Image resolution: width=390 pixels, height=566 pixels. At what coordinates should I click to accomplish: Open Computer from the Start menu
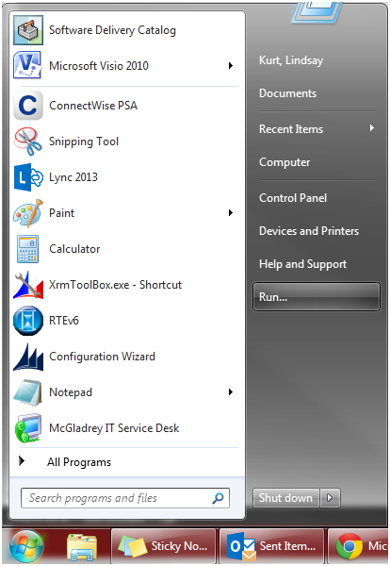[x=284, y=162]
